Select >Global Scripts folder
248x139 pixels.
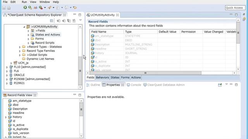(37, 55)
